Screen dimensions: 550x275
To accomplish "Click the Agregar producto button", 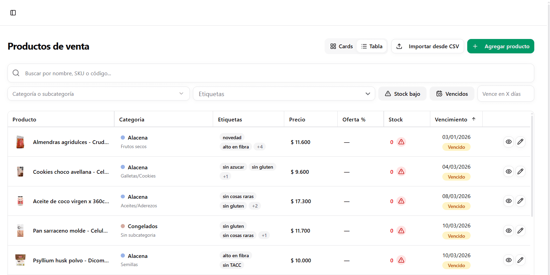I will [500, 46].
